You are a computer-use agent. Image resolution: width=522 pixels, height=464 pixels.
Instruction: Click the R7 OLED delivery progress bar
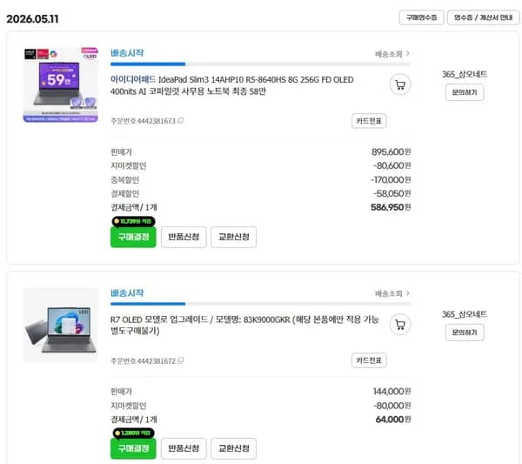[x=260, y=304]
